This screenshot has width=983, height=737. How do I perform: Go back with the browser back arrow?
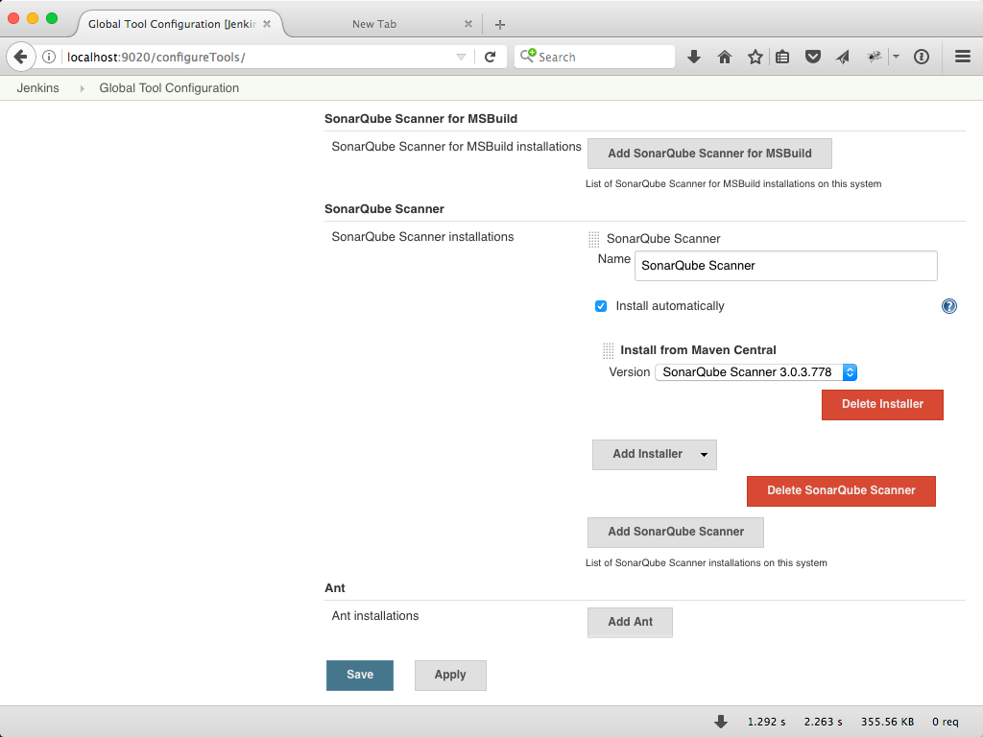pos(21,57)
